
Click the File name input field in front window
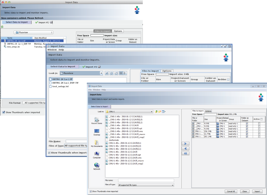point(146,180)
